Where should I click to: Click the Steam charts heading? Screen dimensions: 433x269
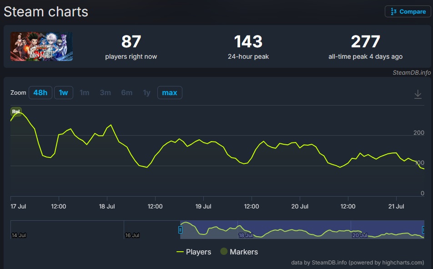[x=46, y=12]
